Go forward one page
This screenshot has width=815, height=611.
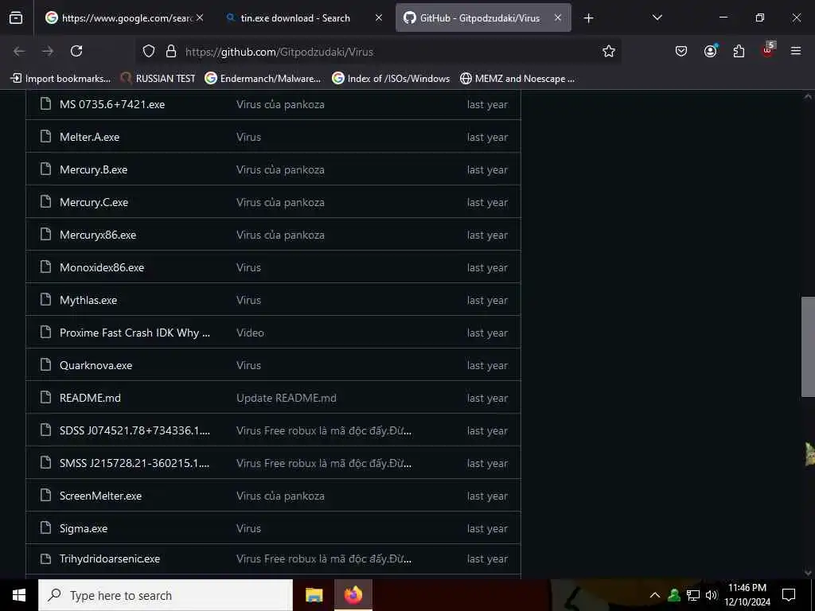click(x=48, y=51)
